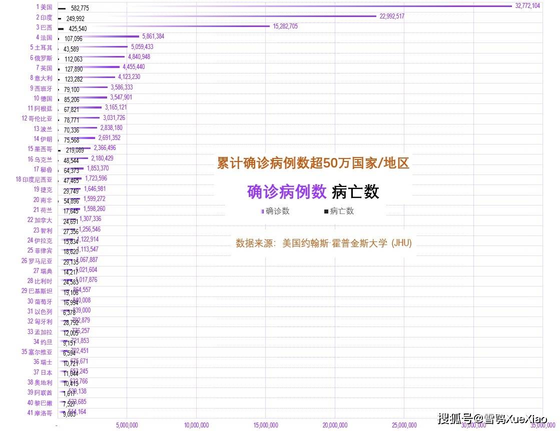Click the purple heading 确诊病例数
The height and width of the screenshot is (431, 560).
(287, 191)
